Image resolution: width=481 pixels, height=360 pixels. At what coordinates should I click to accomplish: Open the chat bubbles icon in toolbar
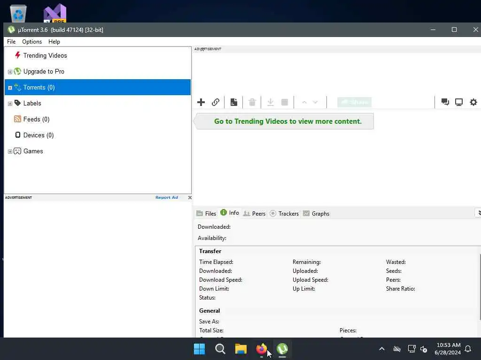pyautogui.click(x=445, y=102)
